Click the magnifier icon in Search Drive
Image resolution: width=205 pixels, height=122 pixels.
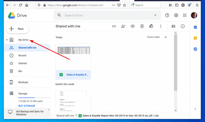(x=59, y=15)
